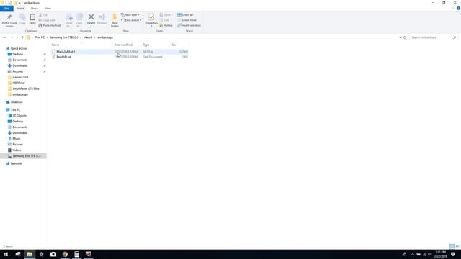
Task: Click the Help icon in ribbon corner
Action: pyautogui.click(x=458, y=8)
